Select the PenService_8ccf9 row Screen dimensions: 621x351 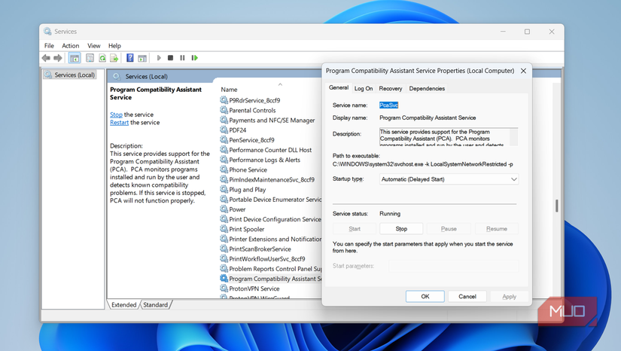[251, 140]
